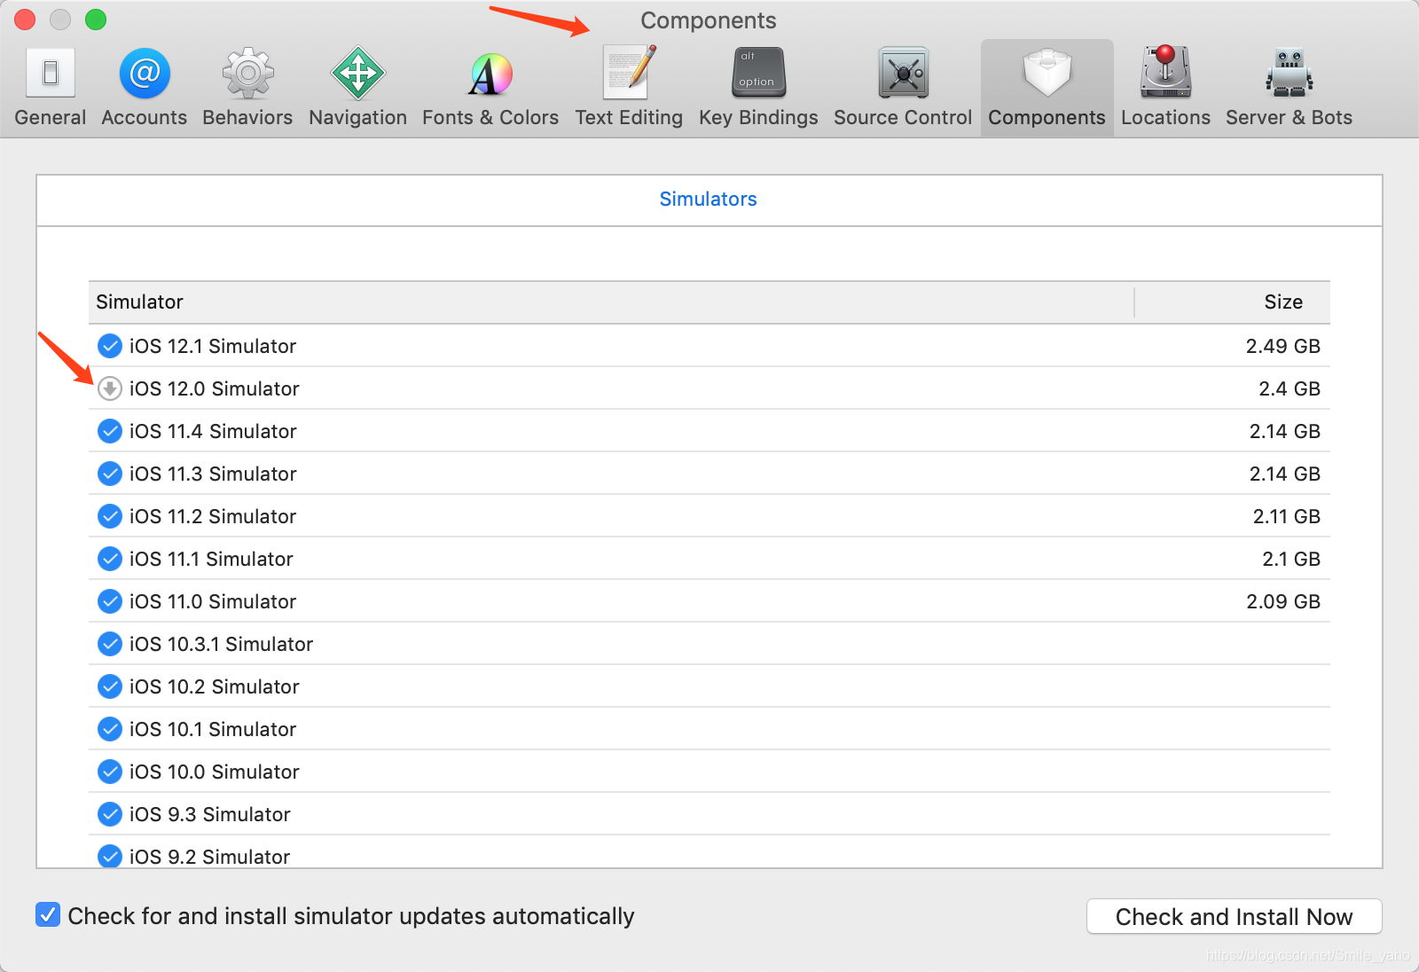This screenshot has height=972, width=1419.
Task: Click the 2.1 GB size value
Action: 1291,559
